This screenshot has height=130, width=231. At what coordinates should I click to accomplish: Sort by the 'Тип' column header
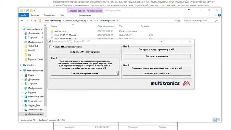[x=121, y=26]
